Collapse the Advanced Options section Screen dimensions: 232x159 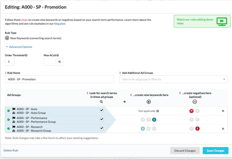pyautogui.click(x=19, y=47)
